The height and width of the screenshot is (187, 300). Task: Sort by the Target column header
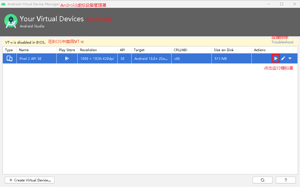[151, 50]
